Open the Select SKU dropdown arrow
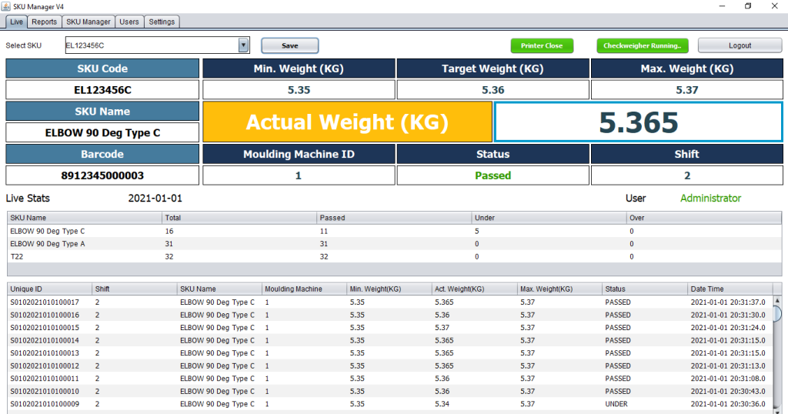Viewport: 788px width, 414px height. [x=243, y=45]
